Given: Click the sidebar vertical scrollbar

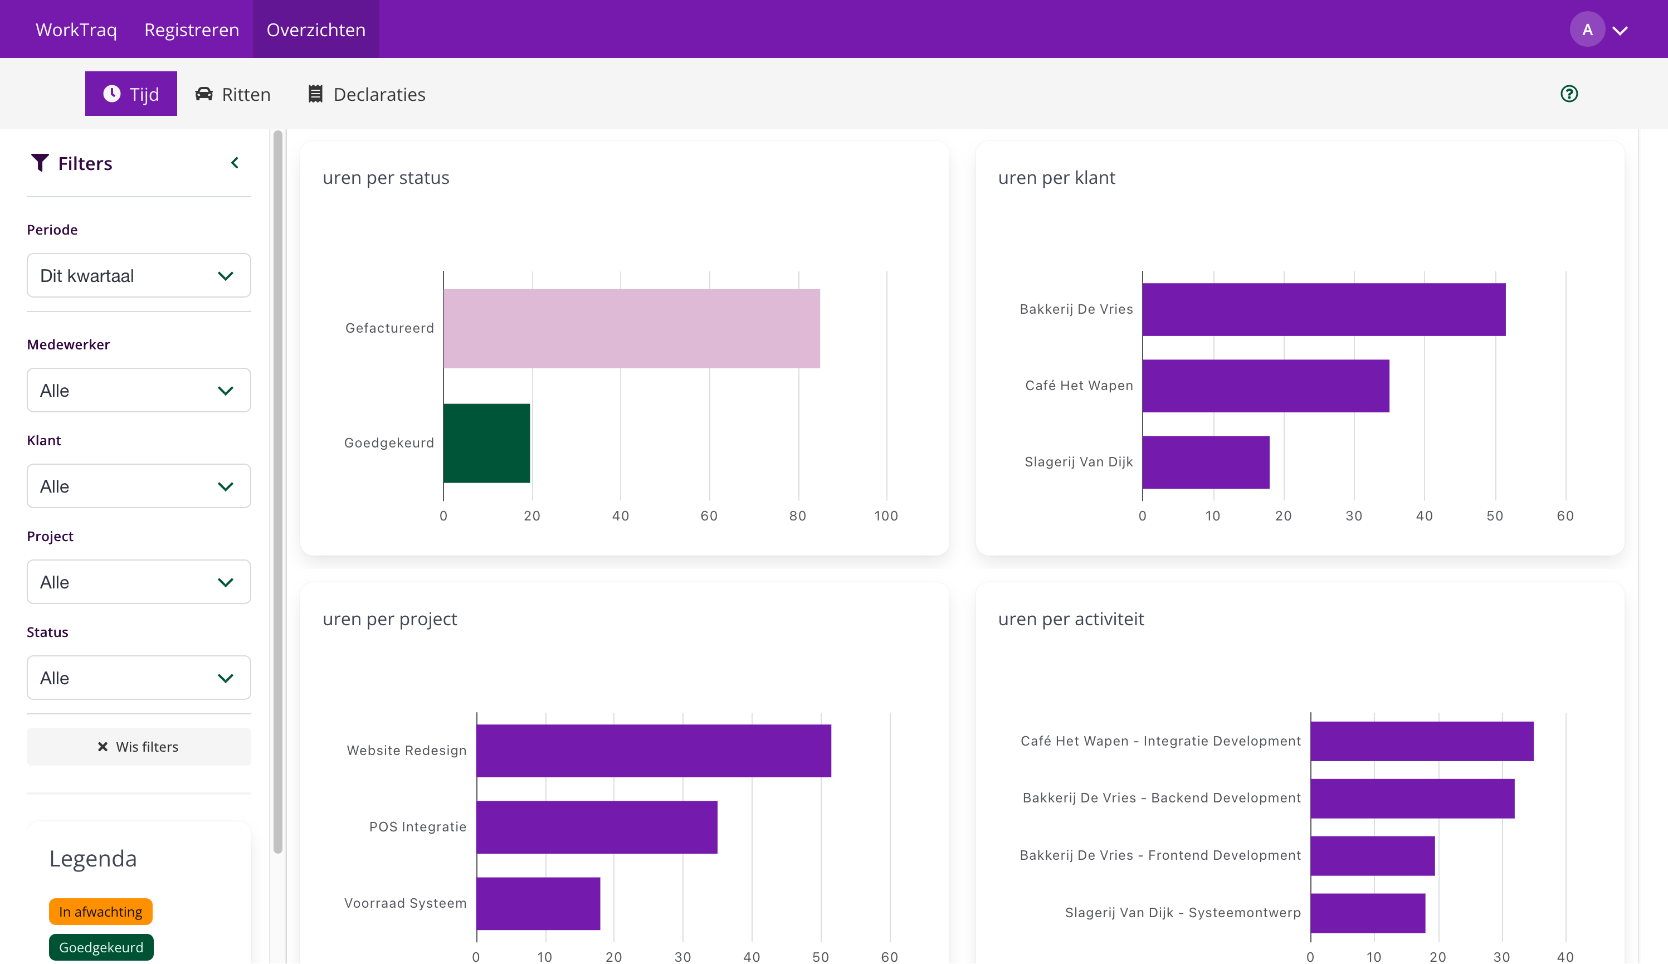Looking at the screenshot, I should (x=278, y=492).
